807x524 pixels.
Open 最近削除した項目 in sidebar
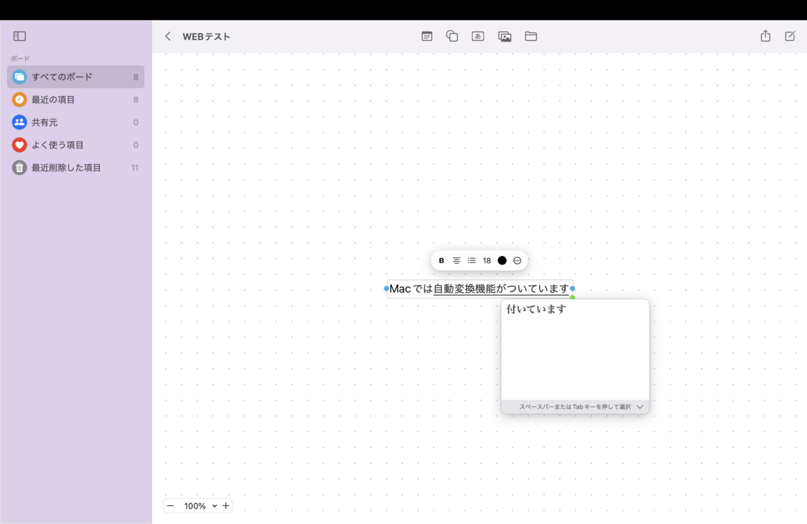pos(75,167)
